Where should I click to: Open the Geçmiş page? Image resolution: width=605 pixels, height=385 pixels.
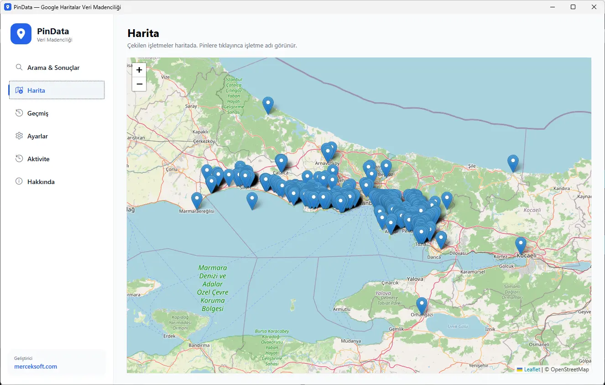(57, 113)
